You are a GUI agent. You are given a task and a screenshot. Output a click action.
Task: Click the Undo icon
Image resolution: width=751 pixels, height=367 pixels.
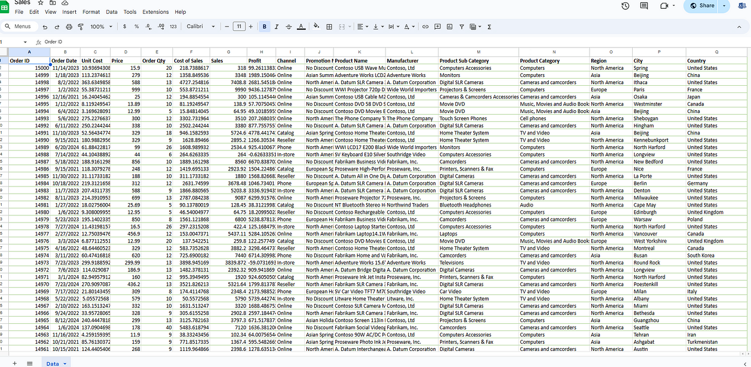[x=45, y=27]
